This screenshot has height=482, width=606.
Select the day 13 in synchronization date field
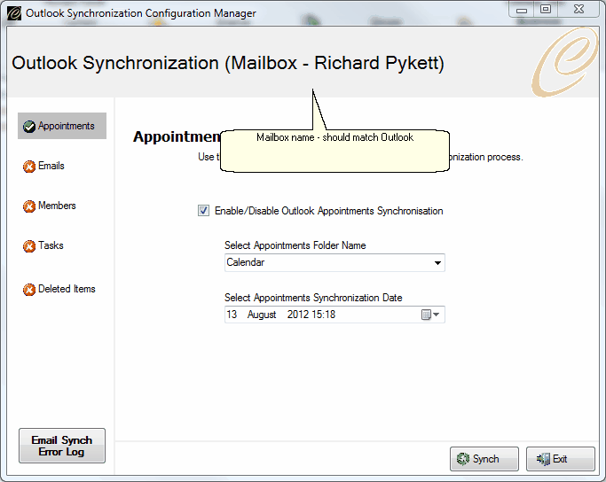point(232,315)
